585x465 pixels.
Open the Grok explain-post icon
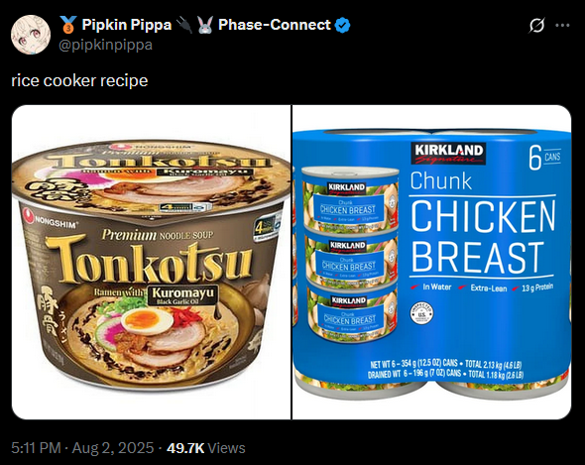point(536,26)
